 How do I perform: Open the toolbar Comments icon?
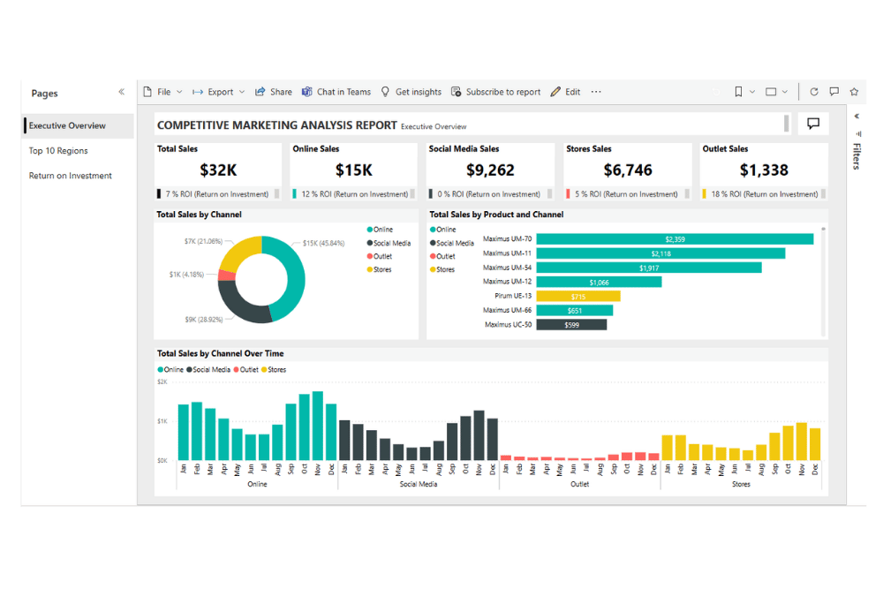click(x=834, y=92)
